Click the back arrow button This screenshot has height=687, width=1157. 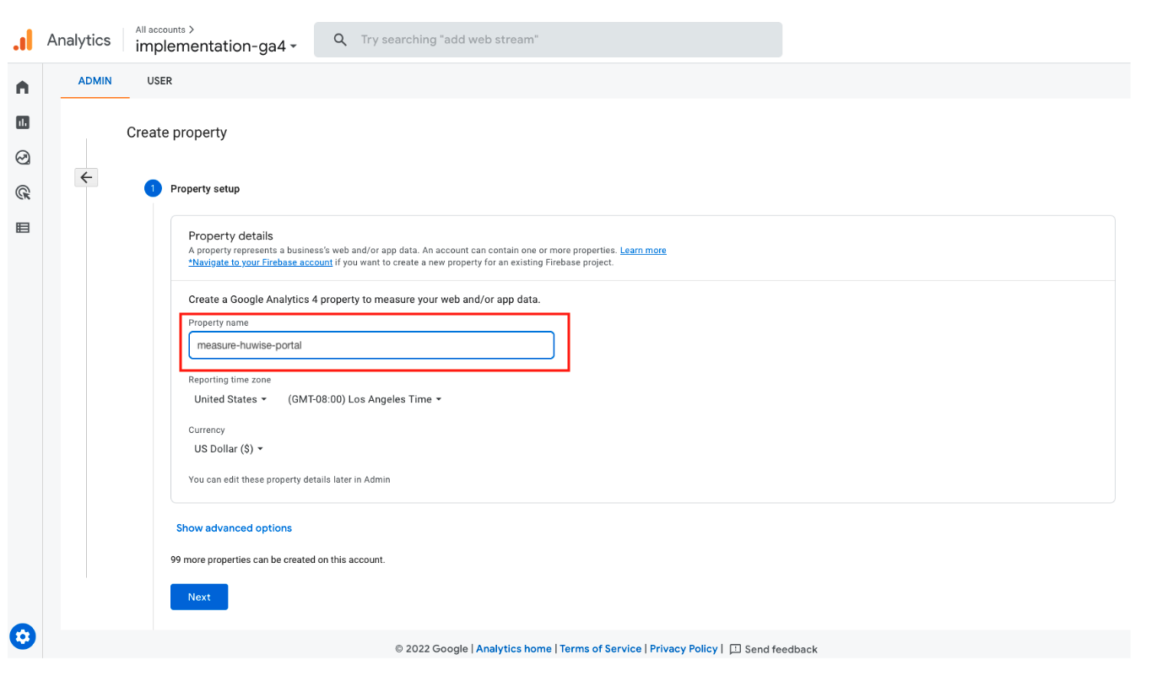[x=86, y=177]
